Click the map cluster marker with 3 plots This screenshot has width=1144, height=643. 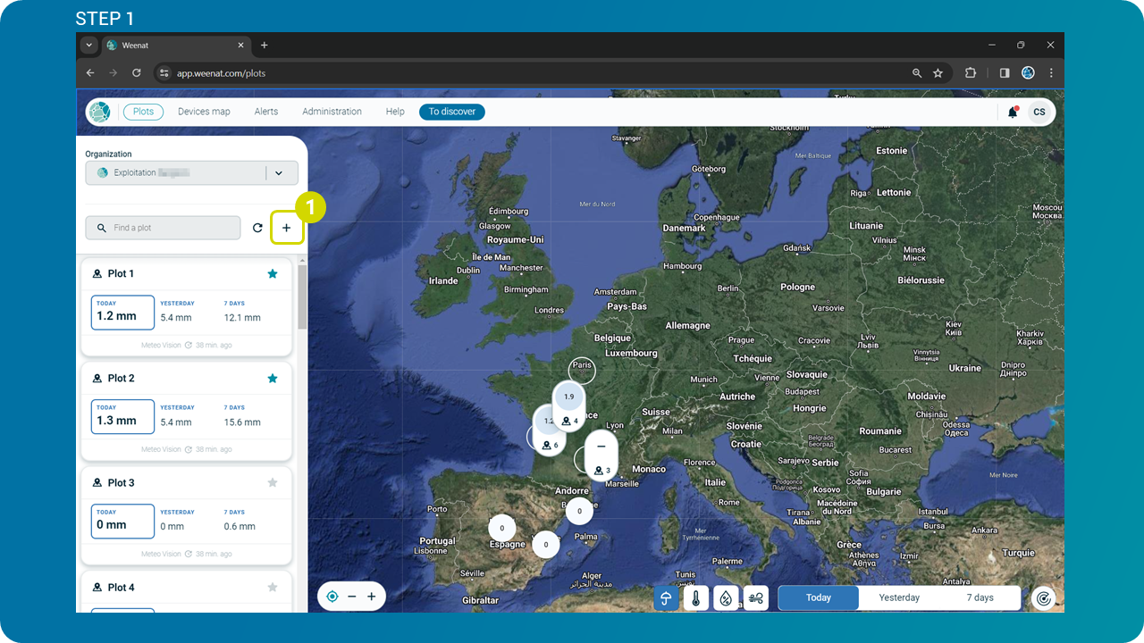601,455
